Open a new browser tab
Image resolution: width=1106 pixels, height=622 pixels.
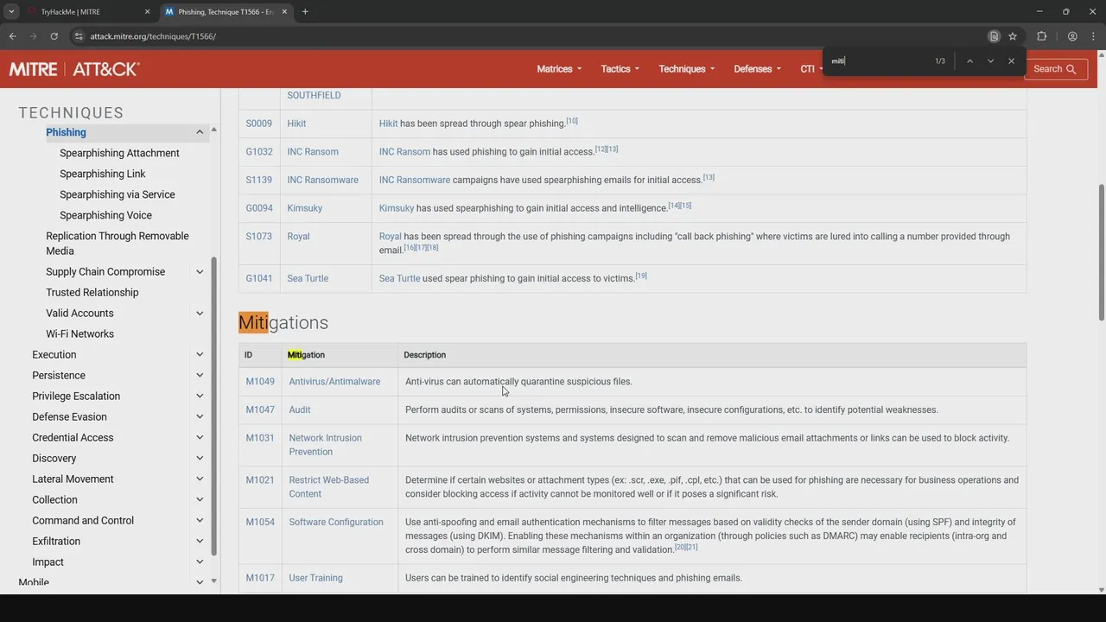point(305,12)
